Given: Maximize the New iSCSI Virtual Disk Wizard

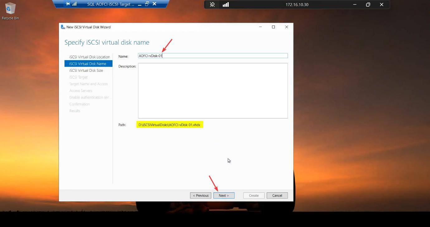Looking at the screenshot, I should pos(273,27).
